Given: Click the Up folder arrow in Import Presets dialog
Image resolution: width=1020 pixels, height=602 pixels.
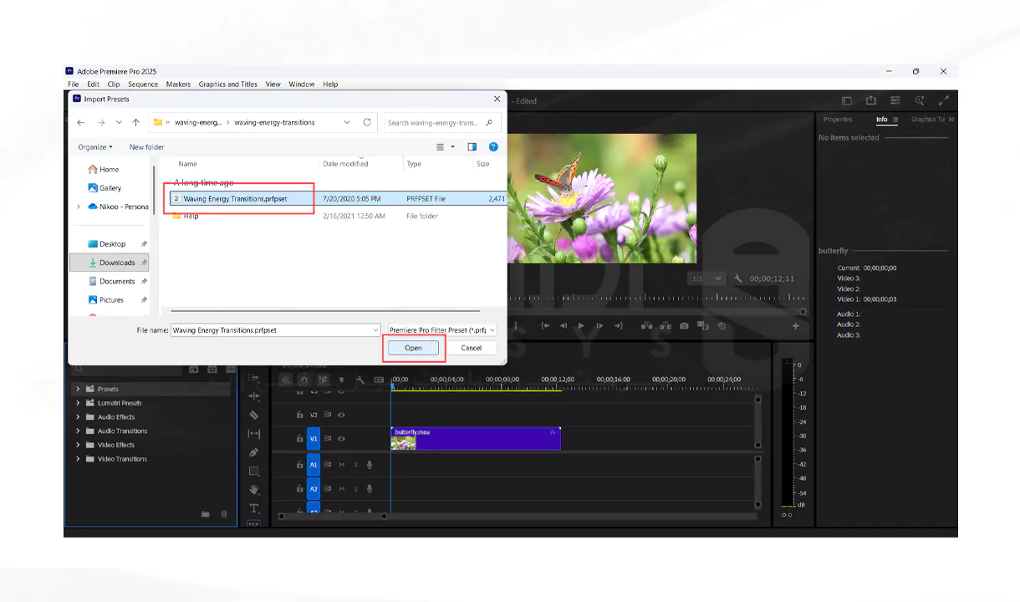Looking at the screenshot, I should pyautogui.click(x=135, y=122).
